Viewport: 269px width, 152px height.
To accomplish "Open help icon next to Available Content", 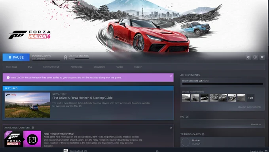I will (x=33, y=128).
